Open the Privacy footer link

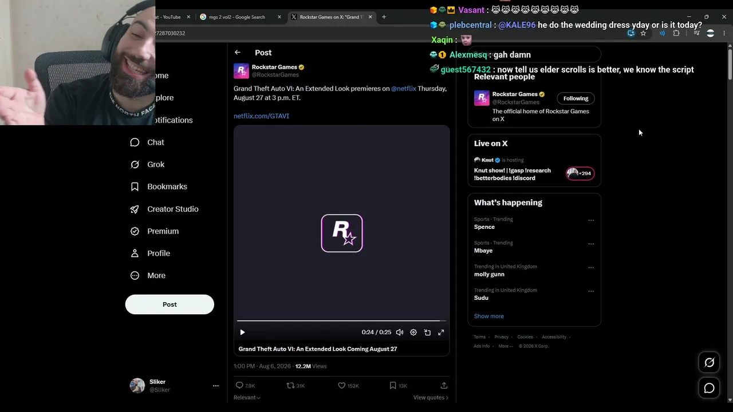(x=501, y=337)
